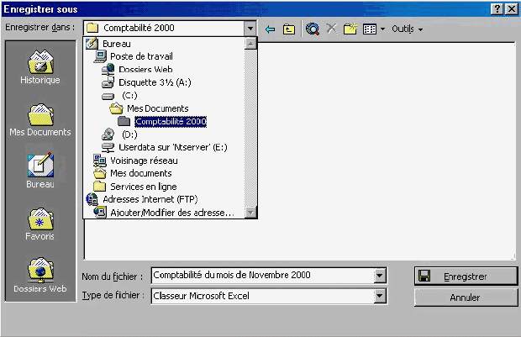
Task: Select Services en ligne folder
Action: pyautogui.click(x=135, y=187)
